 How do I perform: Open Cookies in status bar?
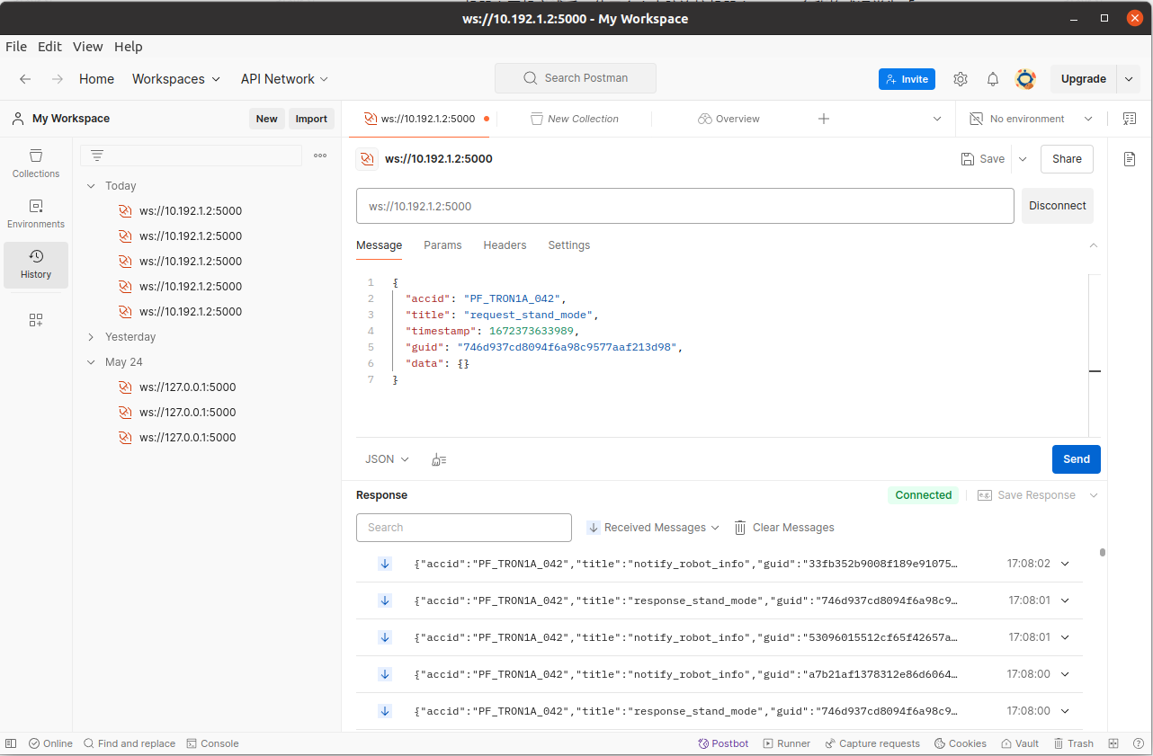961,743
